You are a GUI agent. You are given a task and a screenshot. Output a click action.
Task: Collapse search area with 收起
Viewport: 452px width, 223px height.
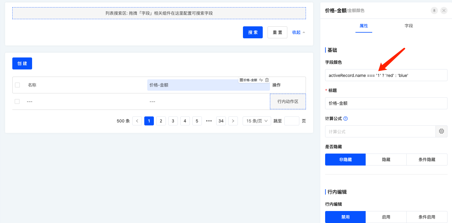pos(299,32)
